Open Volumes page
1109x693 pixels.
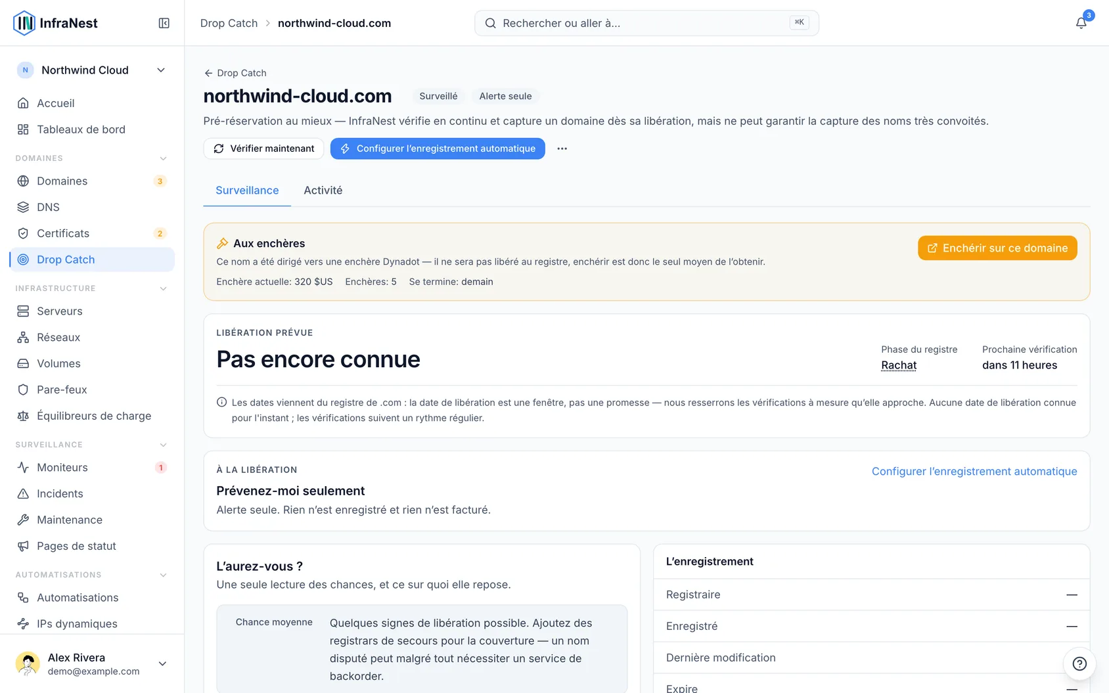92,363
